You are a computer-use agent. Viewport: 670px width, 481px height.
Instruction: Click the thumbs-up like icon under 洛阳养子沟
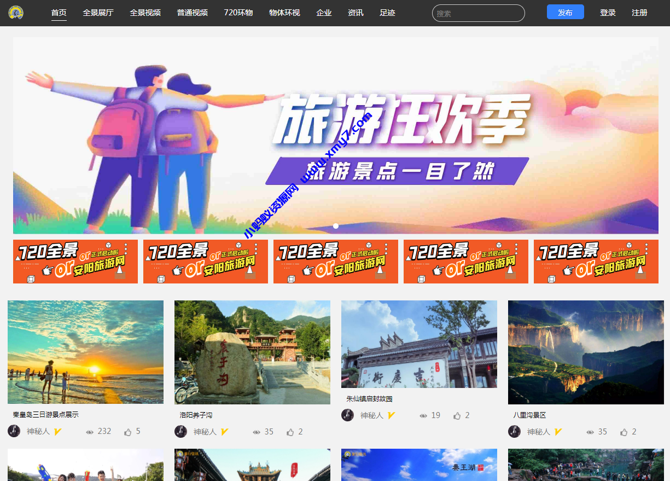click(x=290, y=432)
